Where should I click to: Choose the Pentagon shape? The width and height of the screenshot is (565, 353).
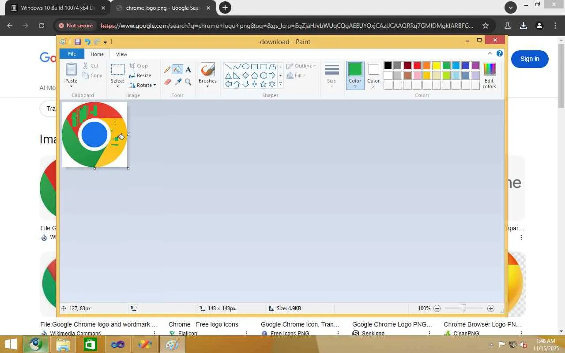click(x=255, y=75)
